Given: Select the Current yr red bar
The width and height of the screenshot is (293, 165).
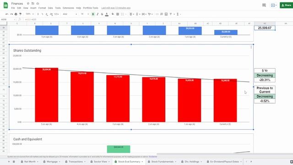Looking at the screenshot, I should (x=225, y=100).
